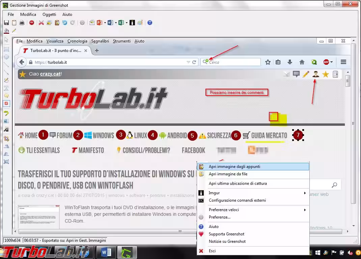The image size is (361, 259).
Task: Open Greenshot taskbar button
Action: [x=127, y=253]
